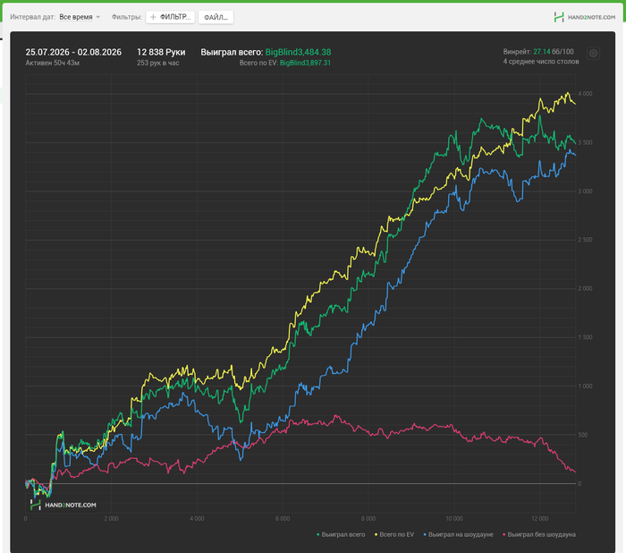
Task: Click the 'Интервал дат:' label
Action: (33, 17)
